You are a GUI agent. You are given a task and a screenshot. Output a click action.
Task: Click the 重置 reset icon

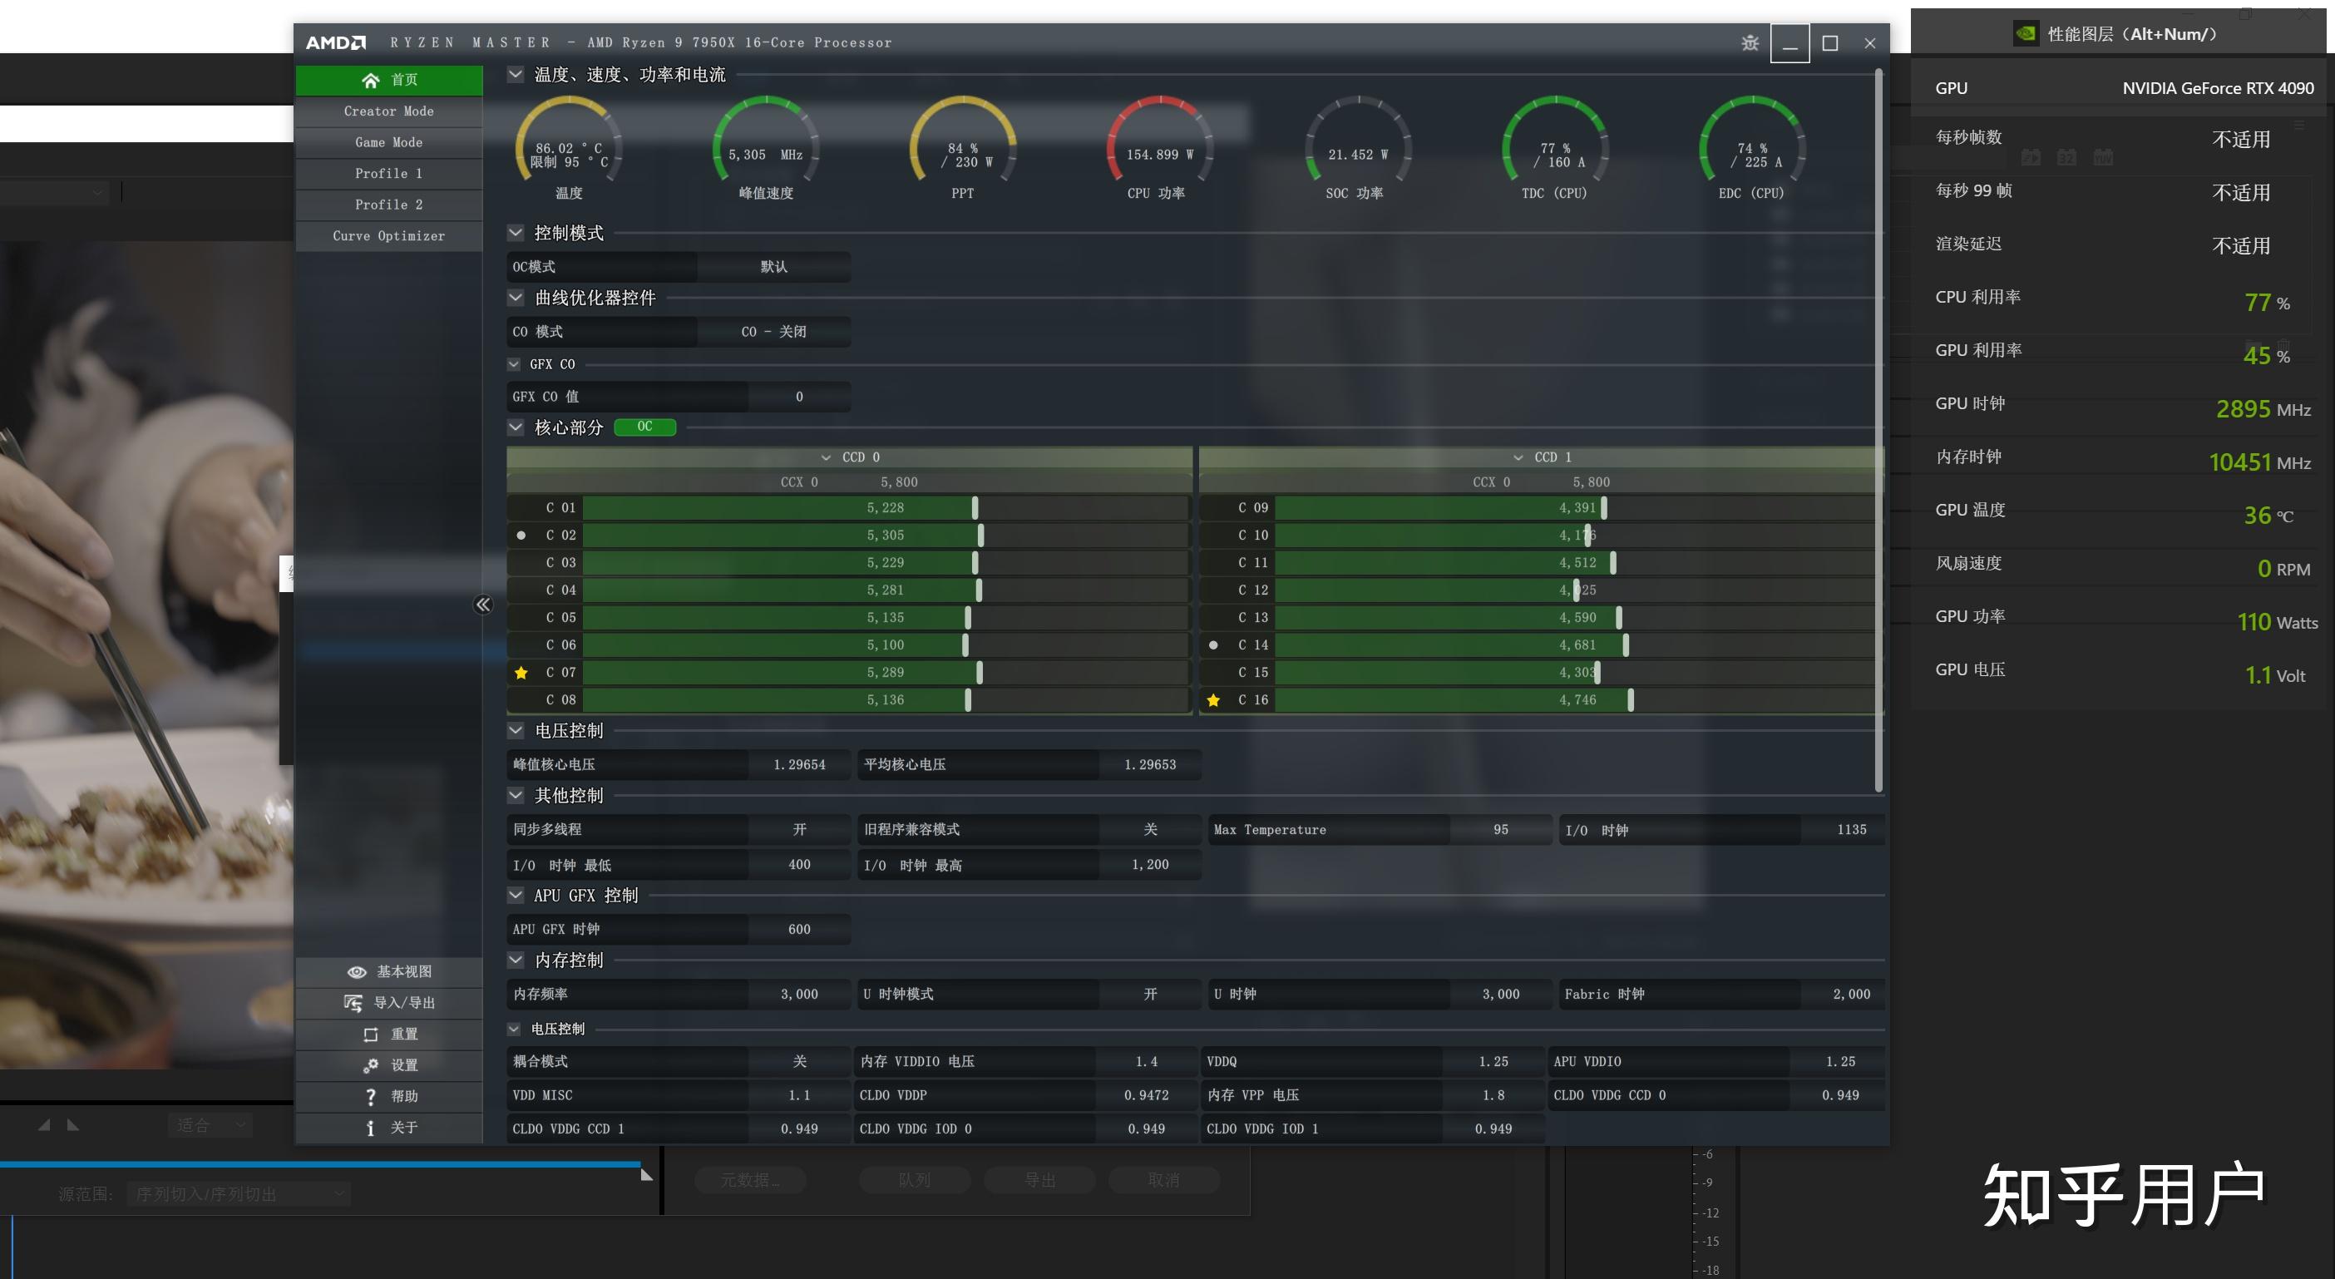pyautogui.click(x=370, y=1035)
